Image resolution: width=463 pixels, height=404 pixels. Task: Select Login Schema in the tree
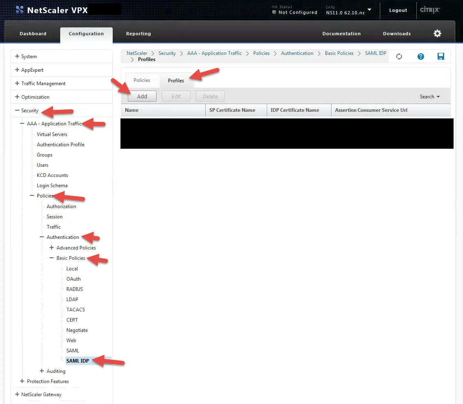52,186
